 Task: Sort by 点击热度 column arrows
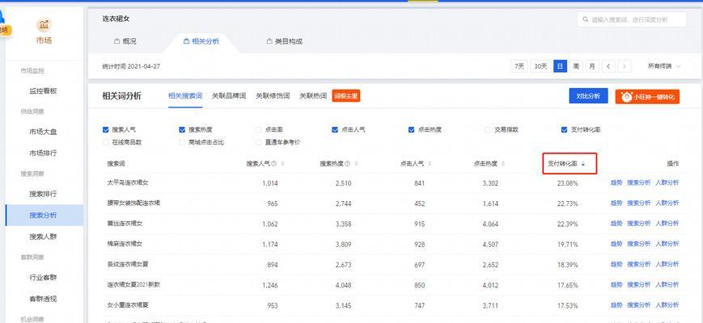[x=503, y=164]
